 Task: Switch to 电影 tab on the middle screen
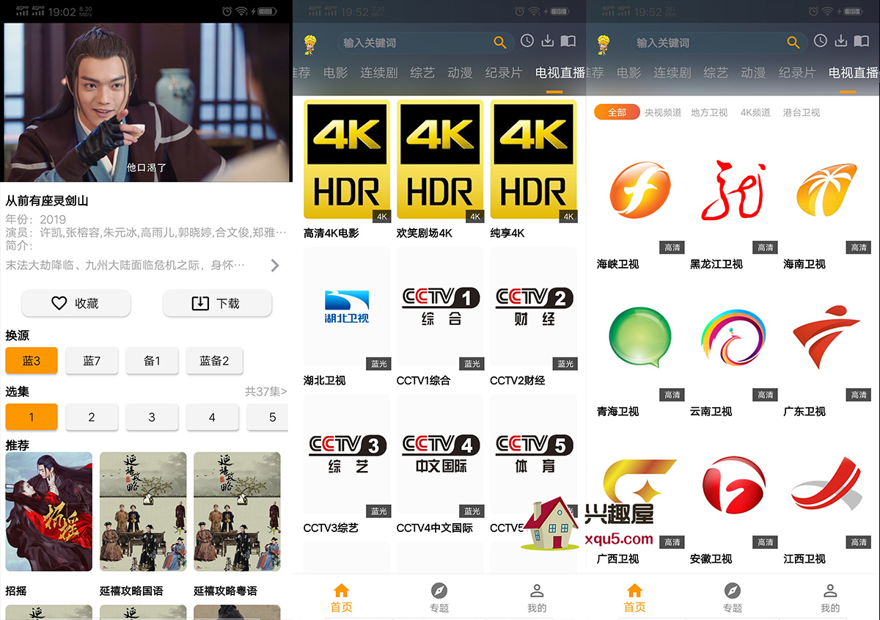(x=336, y=73)
